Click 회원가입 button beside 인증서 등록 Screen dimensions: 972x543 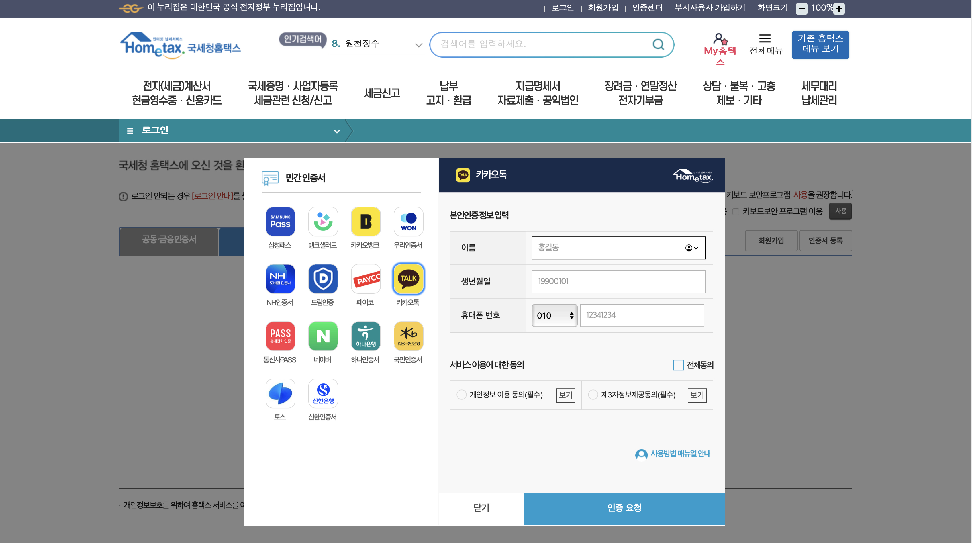tap(771, 240)
